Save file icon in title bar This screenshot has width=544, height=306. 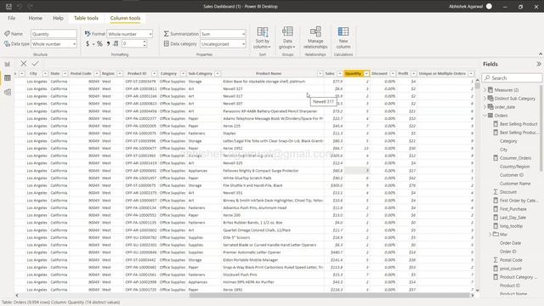(8, 6)
